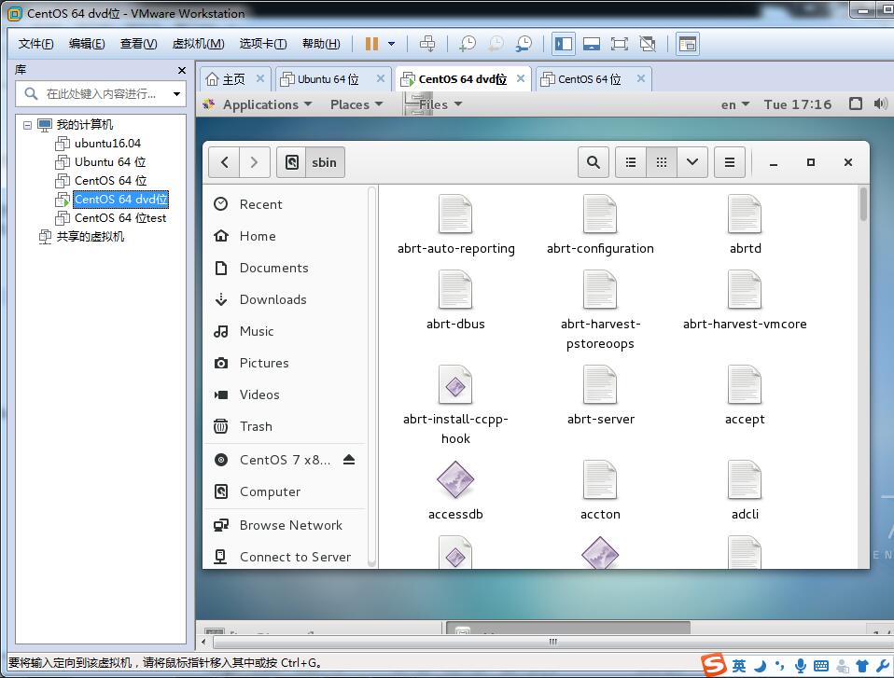Open the 选项卡 menu
The image size is (894, 678).
tap(263, 43)
